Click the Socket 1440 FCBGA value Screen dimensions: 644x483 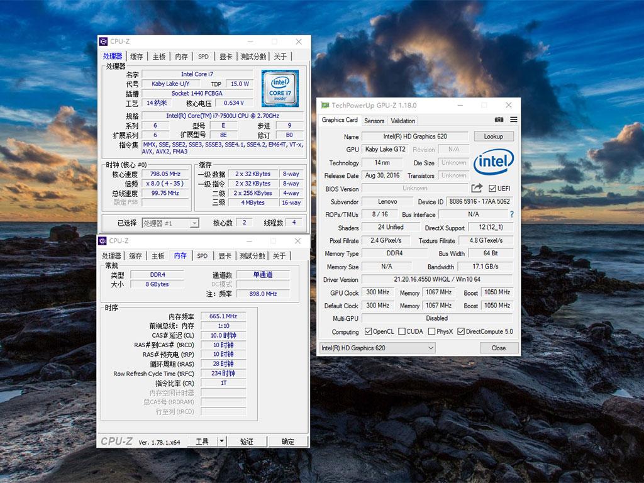point(197,93)
